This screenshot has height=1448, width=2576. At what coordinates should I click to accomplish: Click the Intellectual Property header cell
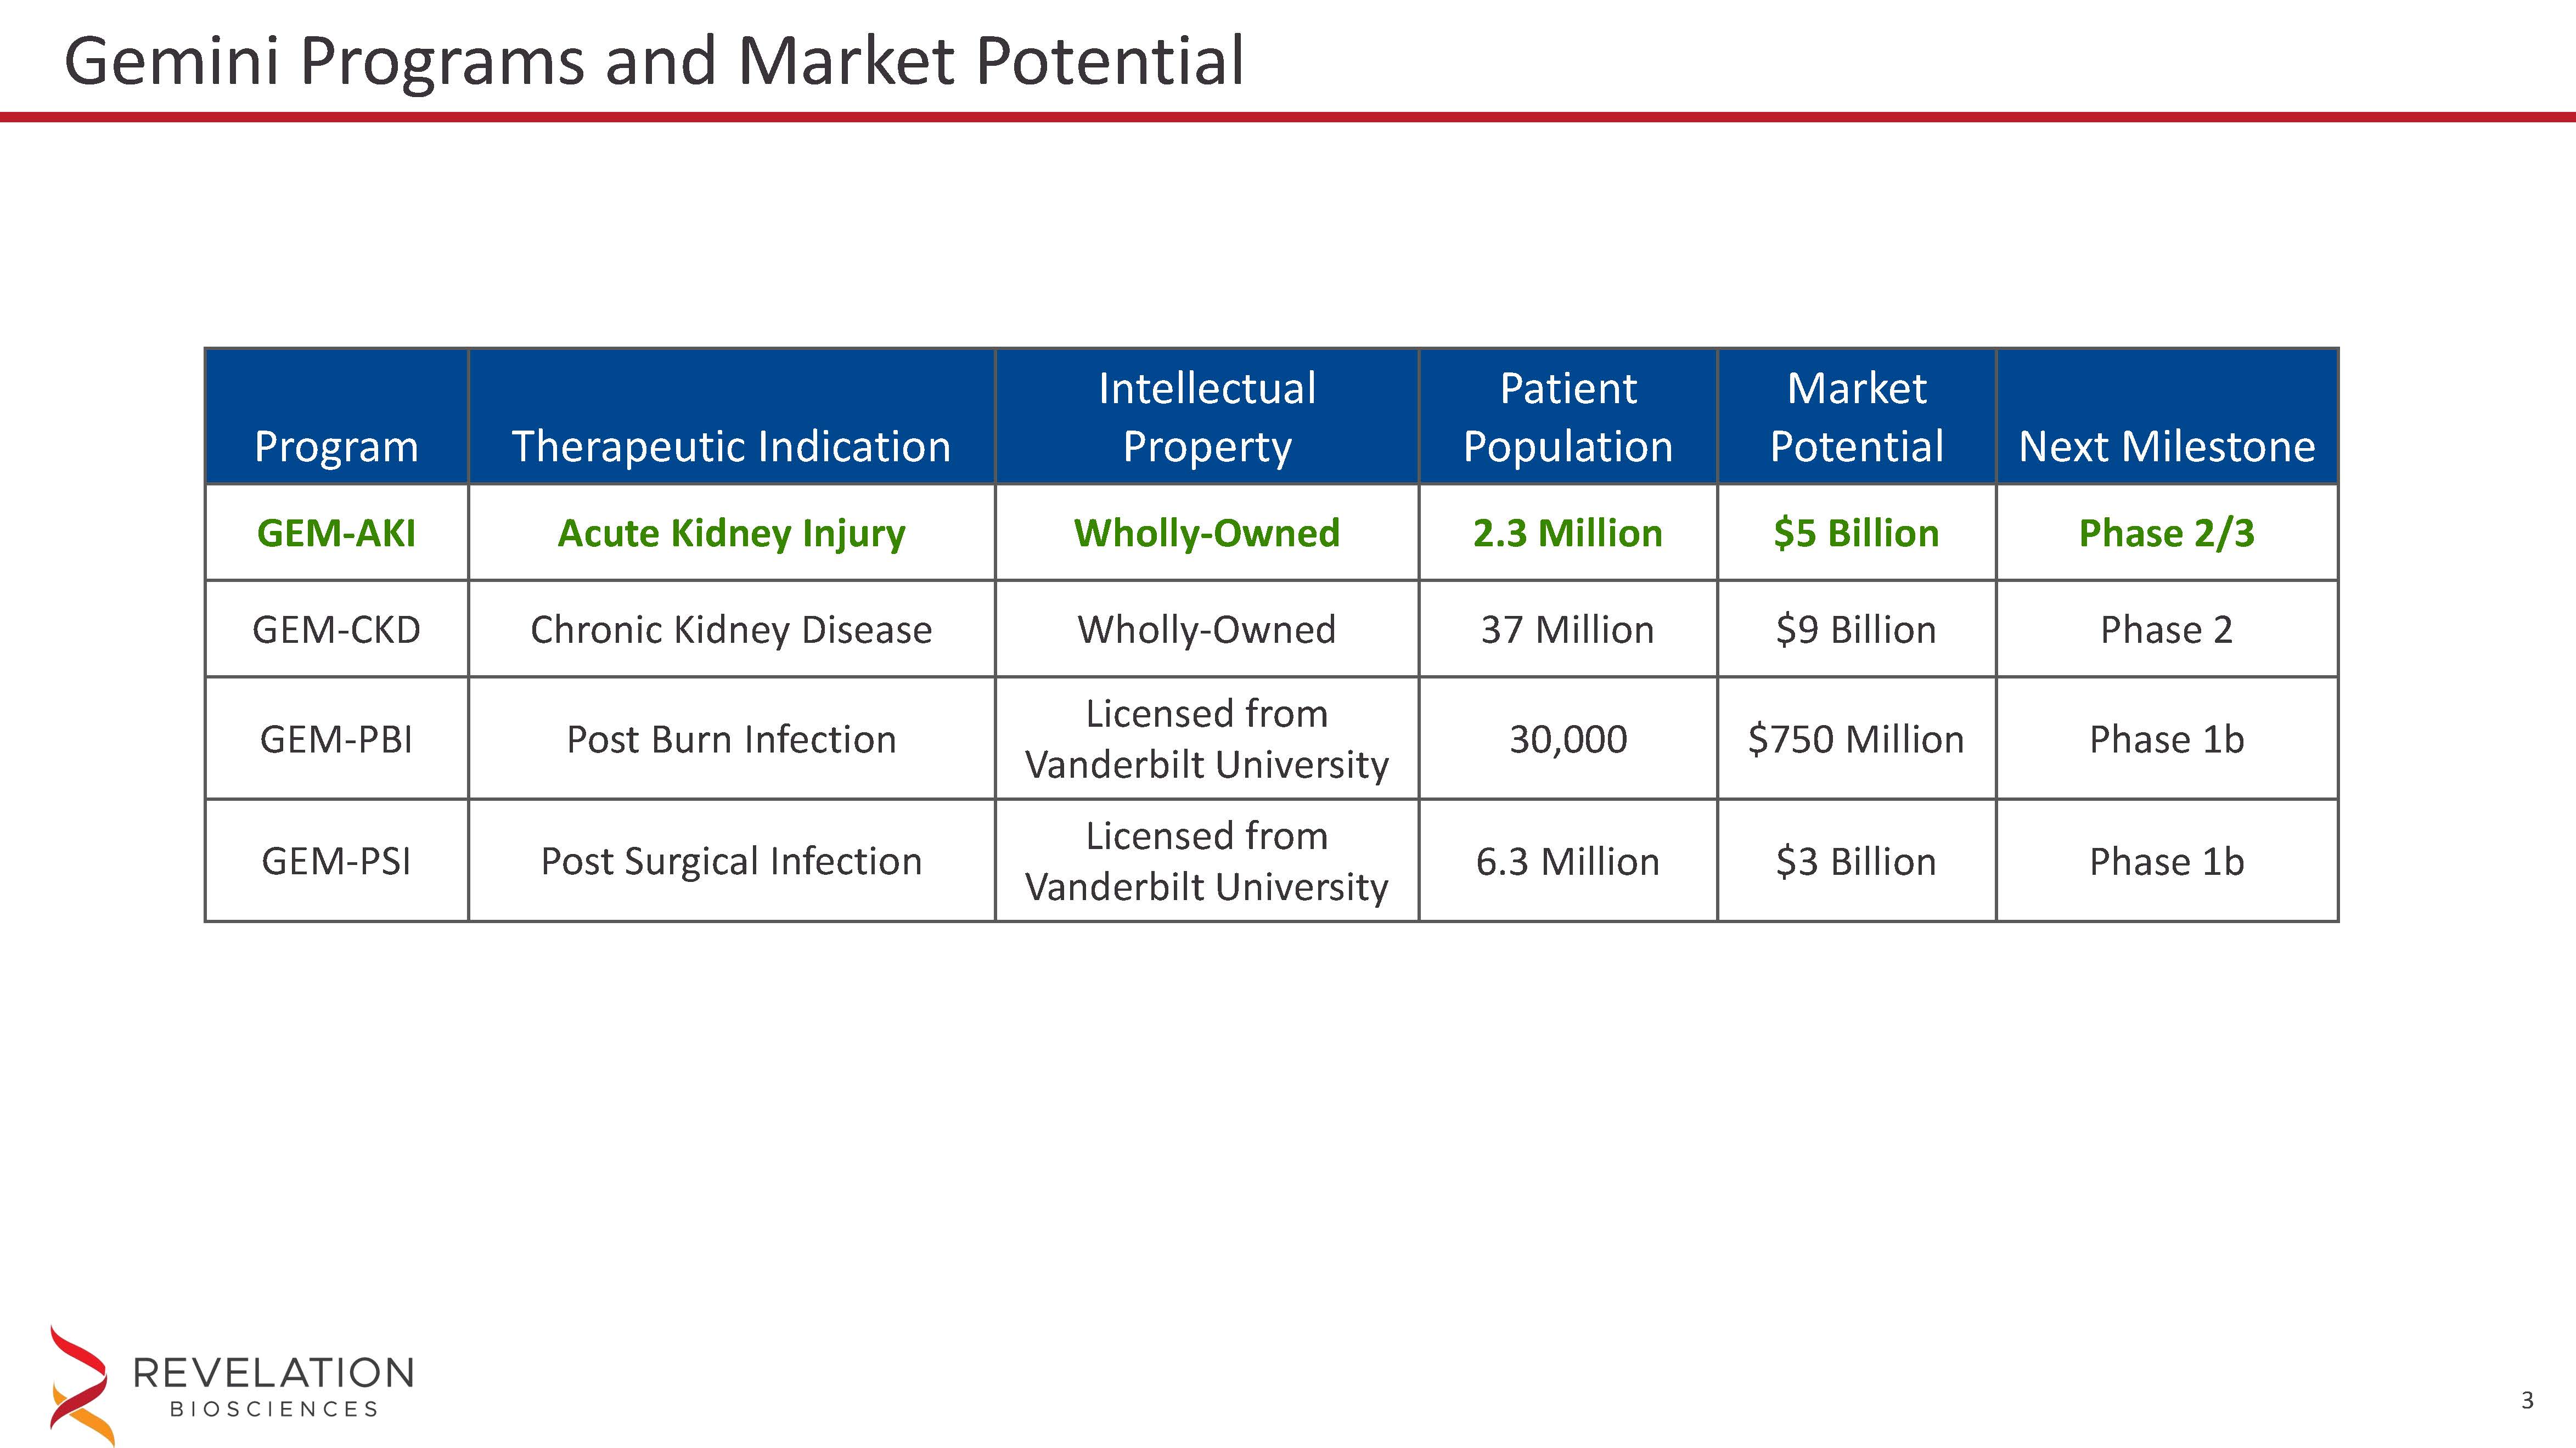[x=1206, y=417]
